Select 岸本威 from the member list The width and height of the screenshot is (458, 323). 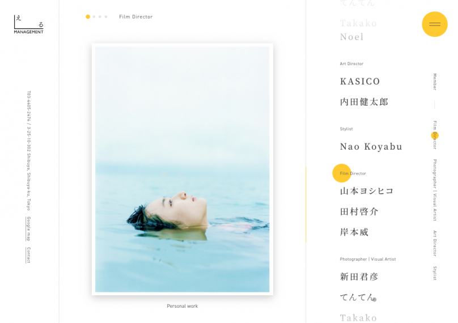click(x=354, y=232)
